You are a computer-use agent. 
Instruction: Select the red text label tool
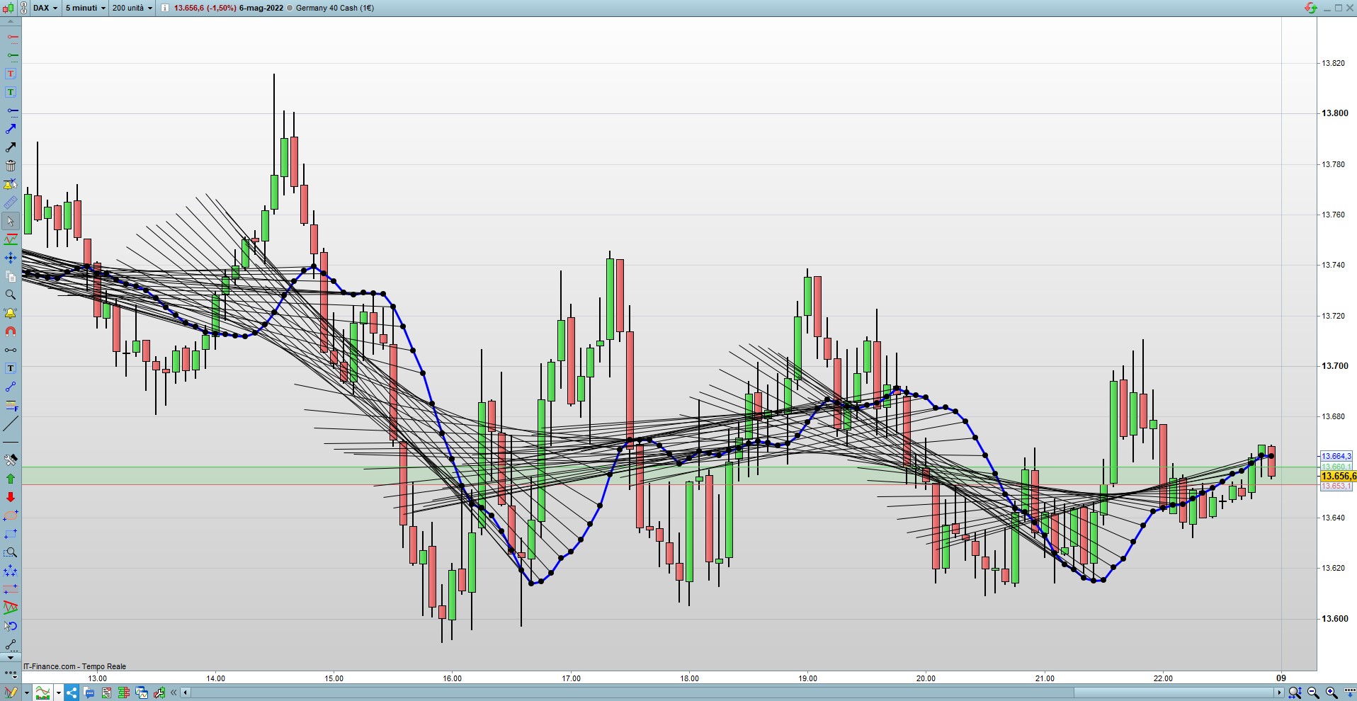pyautogui.click(x=11, y=74)
